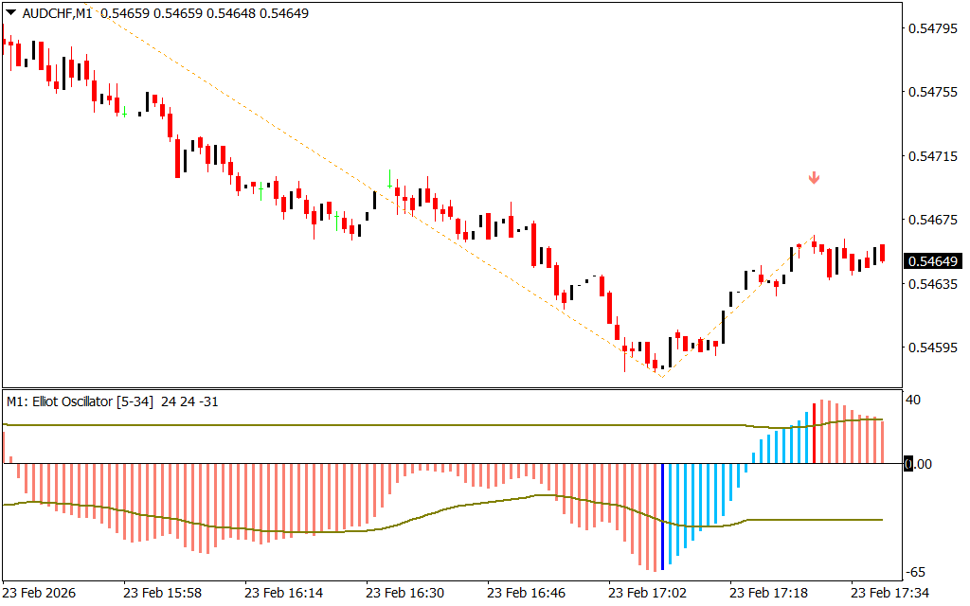Click the 0.54595 price axis label
Viewport: 970px width, 606px height.
933,348
